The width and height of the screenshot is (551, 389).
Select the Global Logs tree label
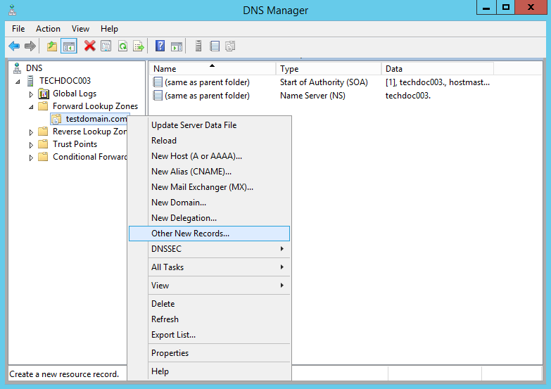point(75,94)
